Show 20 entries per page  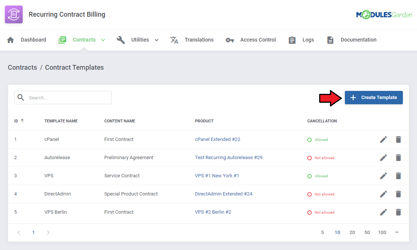pos(352,233)
